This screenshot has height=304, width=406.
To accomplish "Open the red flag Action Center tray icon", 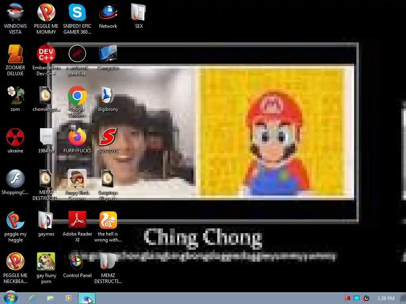I will [x=347, y=298].
